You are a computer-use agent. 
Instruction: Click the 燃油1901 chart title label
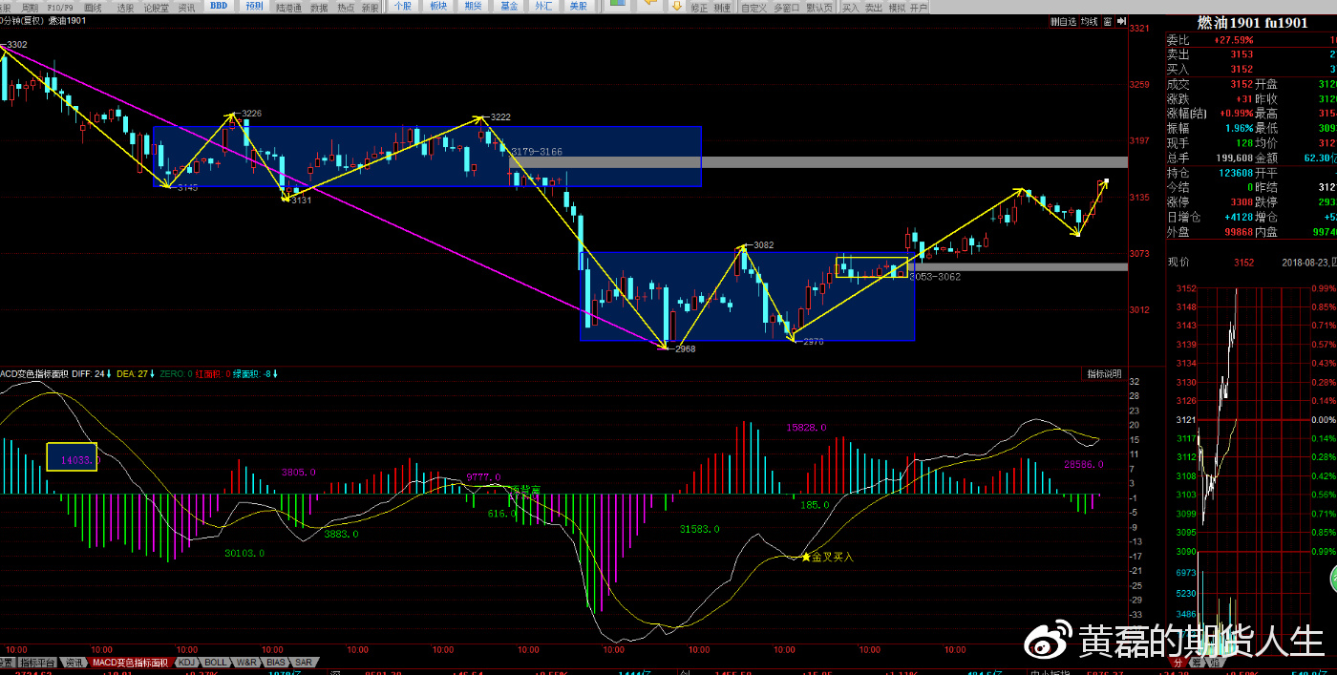[67, 20]
